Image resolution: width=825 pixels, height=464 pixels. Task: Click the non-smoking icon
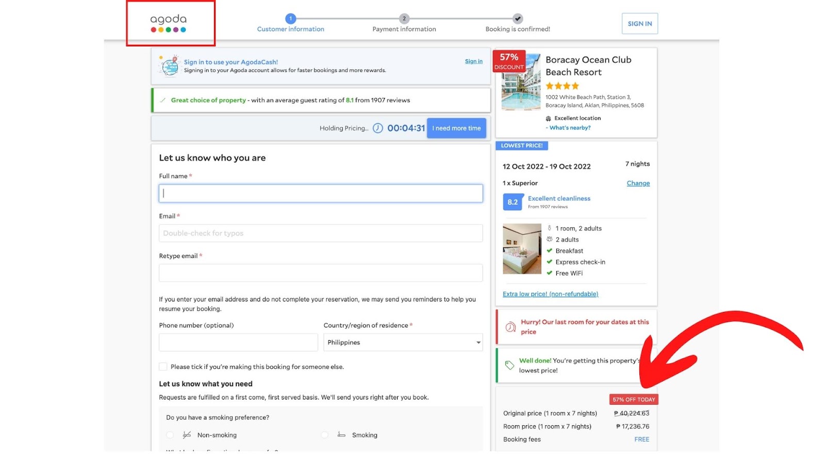187,435
